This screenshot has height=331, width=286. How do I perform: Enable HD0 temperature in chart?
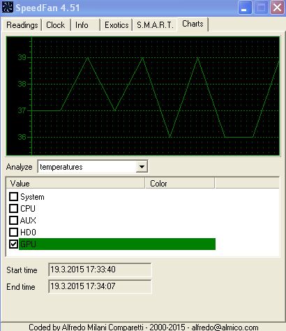13,232
